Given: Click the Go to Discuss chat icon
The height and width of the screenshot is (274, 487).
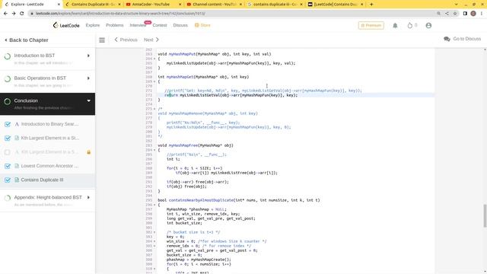Looking at the screenshot, I should pyautogui.click(x=447, y=39).
